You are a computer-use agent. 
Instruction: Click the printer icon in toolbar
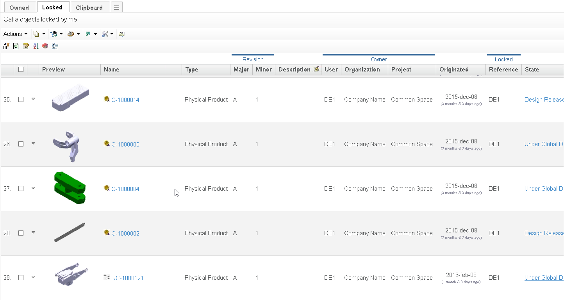click(71, 34)
